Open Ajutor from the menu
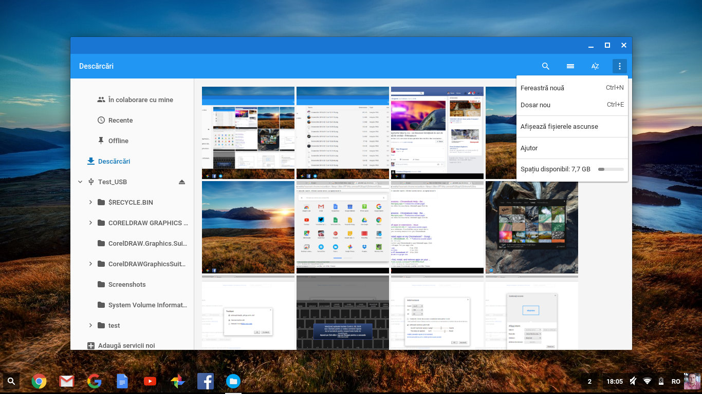This screenshot has width=702, height=394. tap(529, 148)
